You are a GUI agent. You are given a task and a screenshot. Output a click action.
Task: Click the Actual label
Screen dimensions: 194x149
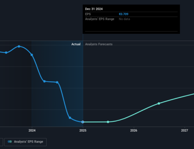76,44
